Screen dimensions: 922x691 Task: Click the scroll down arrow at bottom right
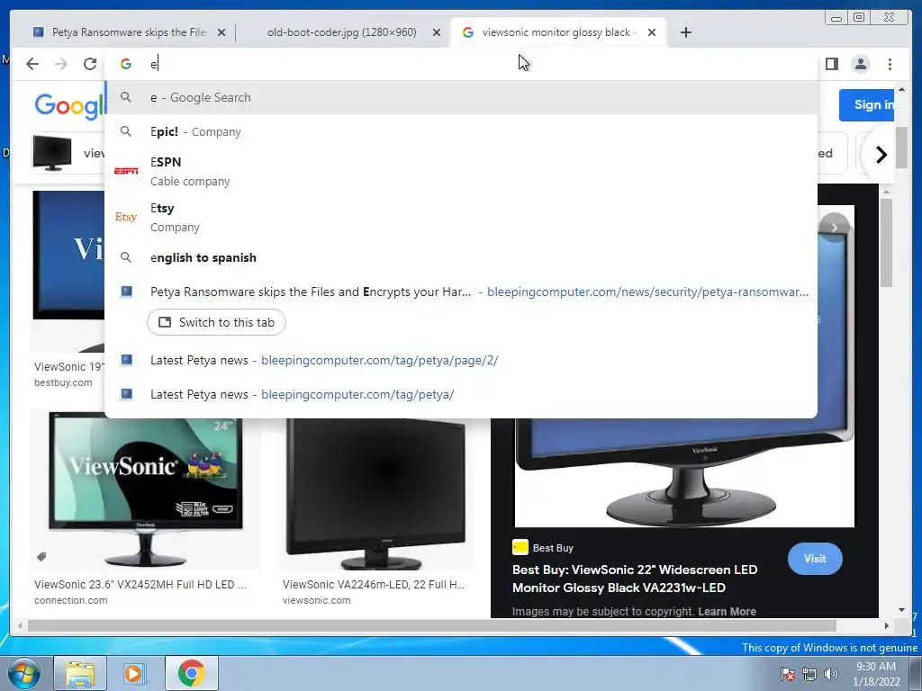click(x=902, y=610)
